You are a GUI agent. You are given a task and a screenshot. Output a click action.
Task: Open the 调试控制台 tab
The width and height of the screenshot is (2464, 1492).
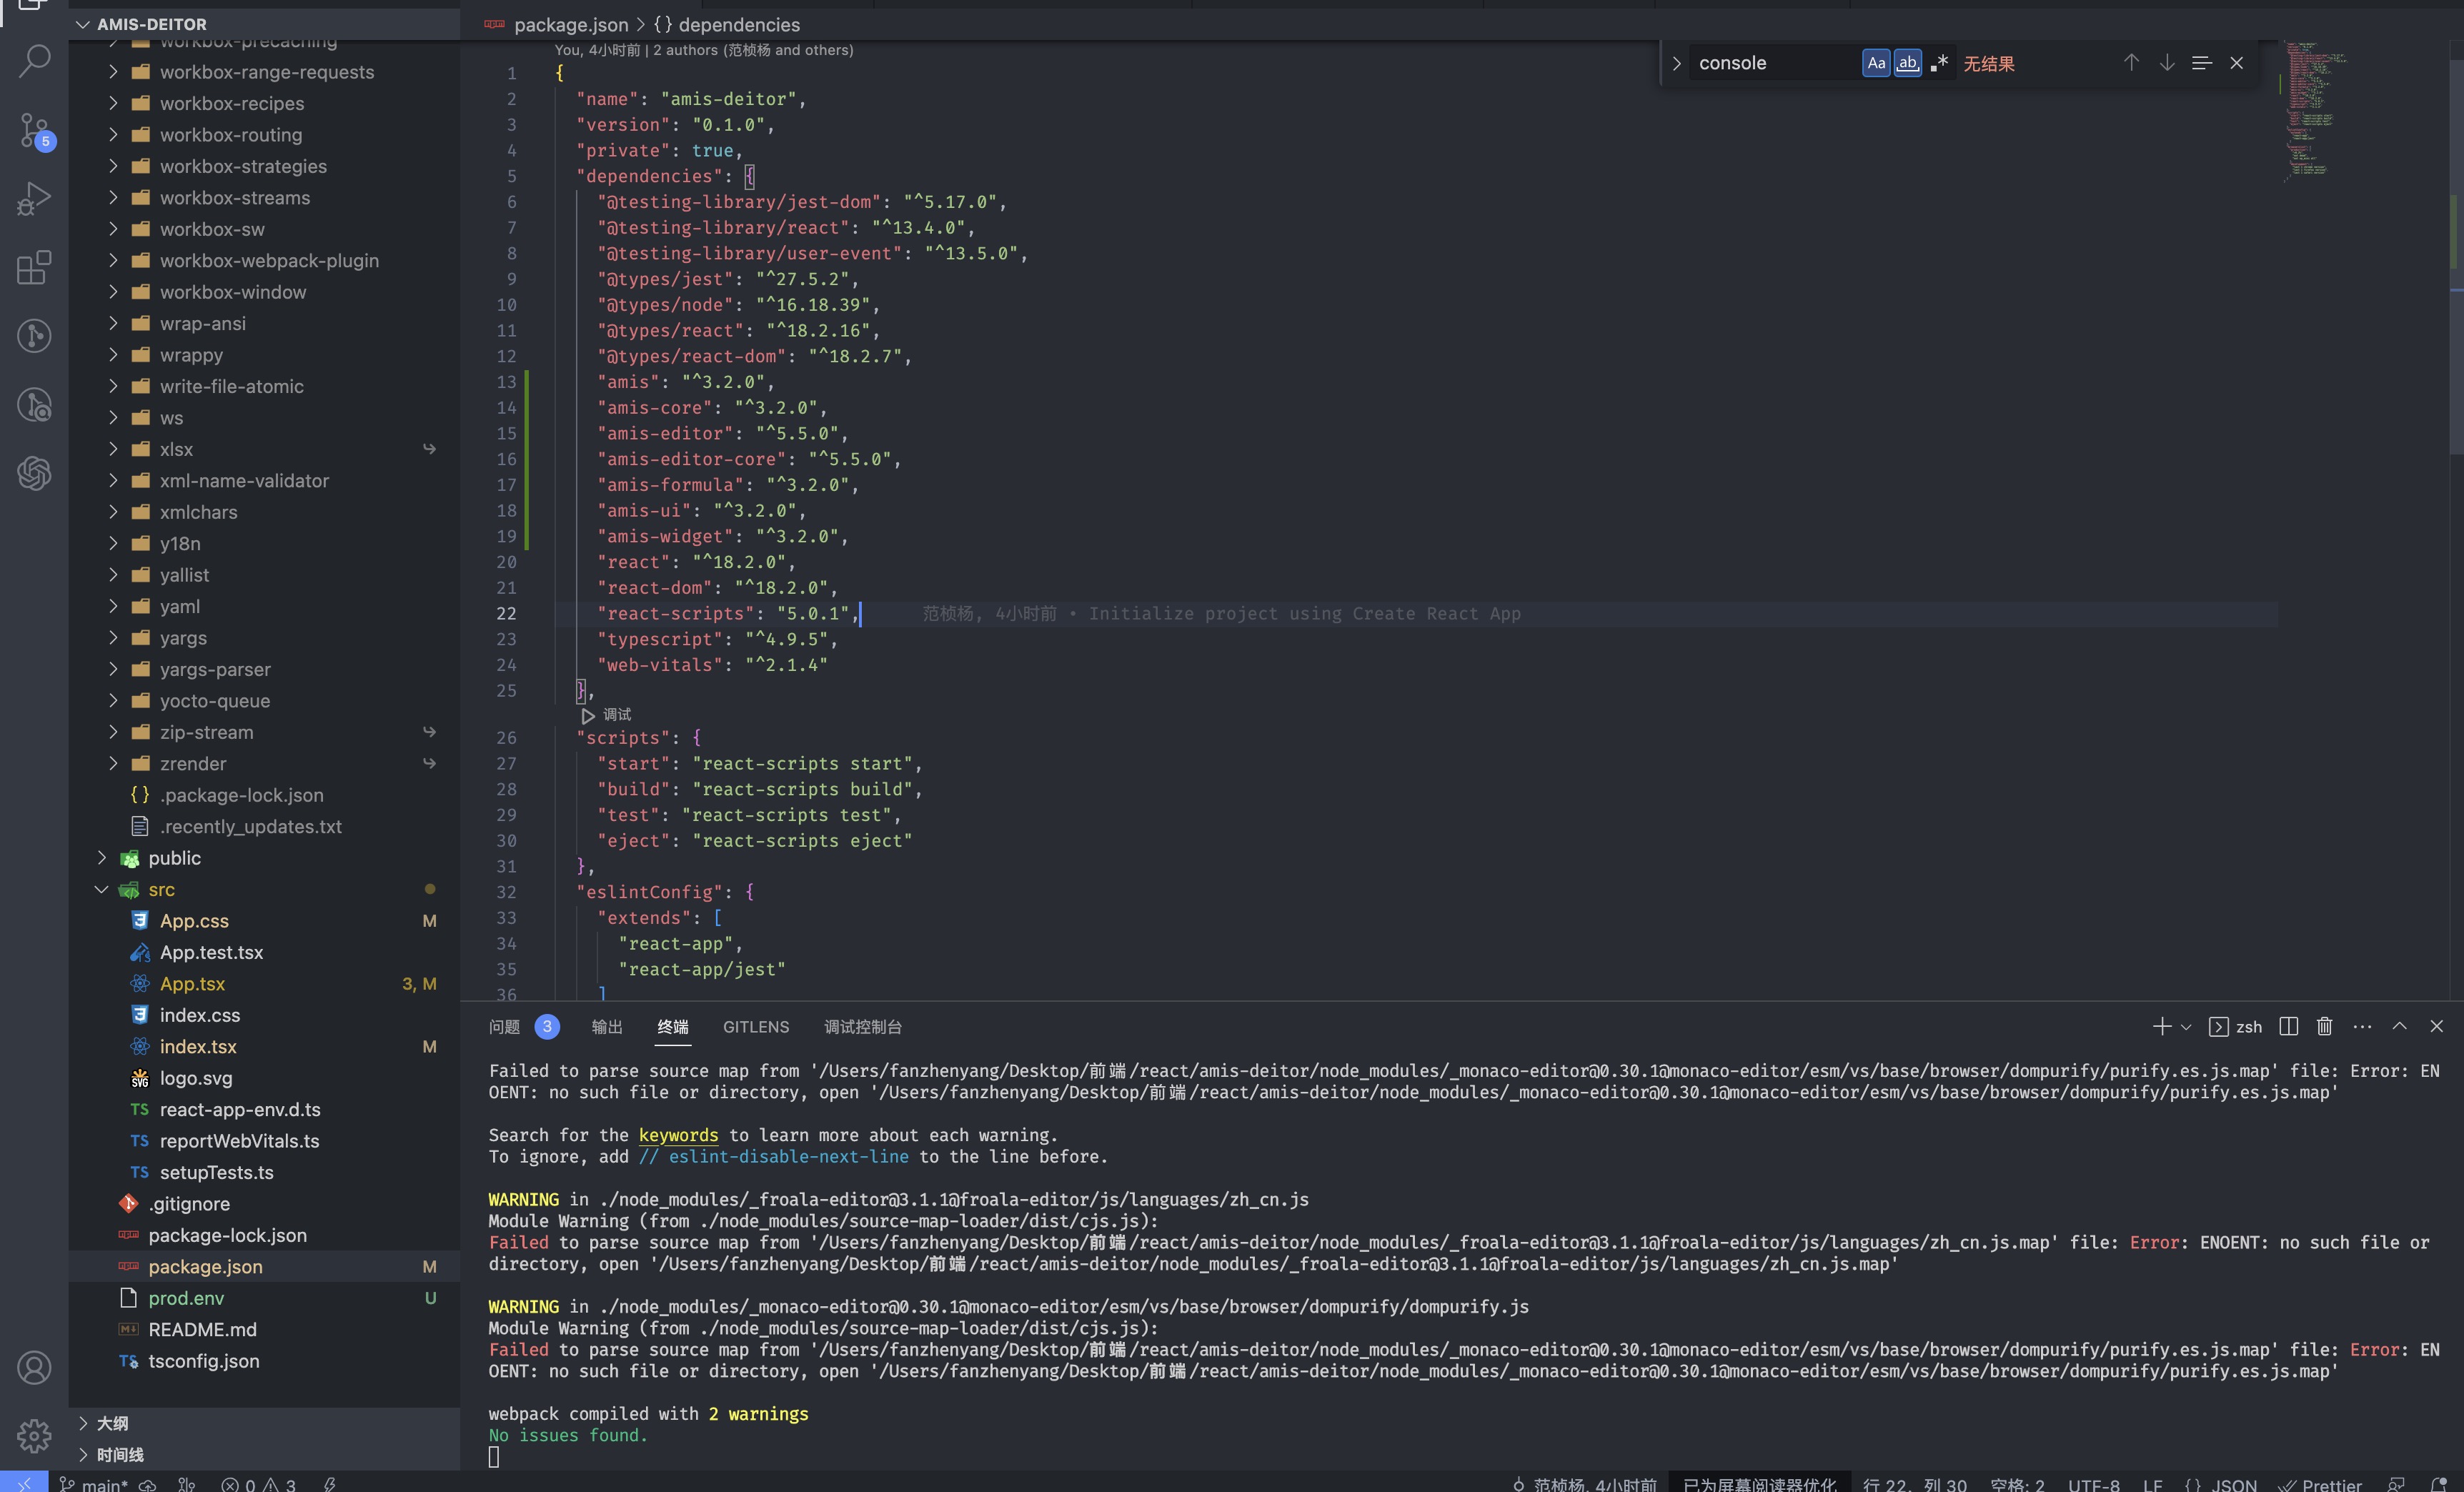[864, 1027]
